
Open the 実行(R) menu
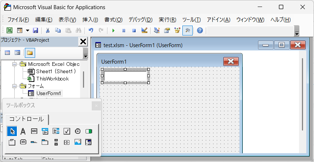pos(167,20)
